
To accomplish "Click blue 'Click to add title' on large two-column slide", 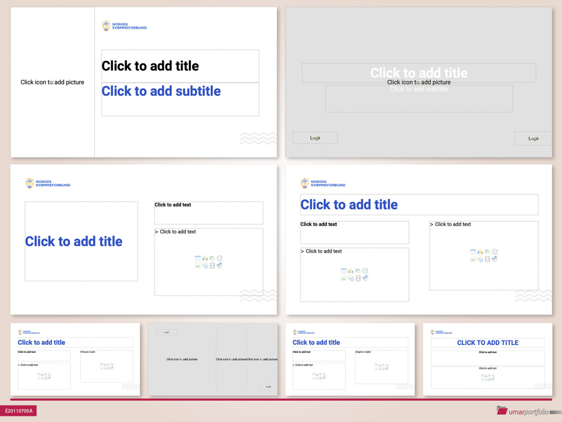I will (x=349, y=205).
